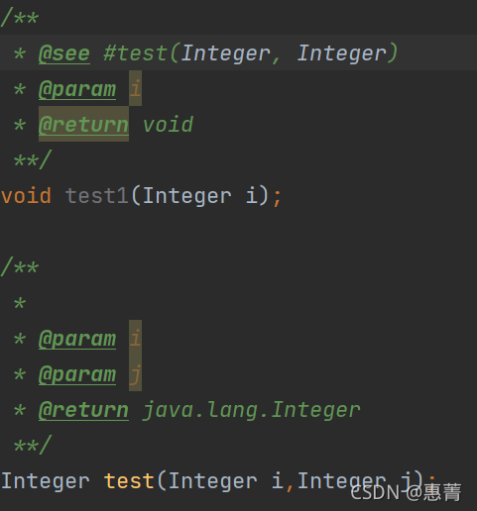Place cursor on test1 method name
The height and width of the screenshot is (511, 477).
(96, 196)
